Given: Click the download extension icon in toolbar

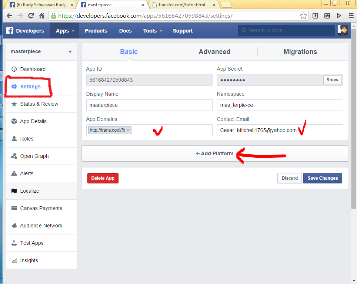Looking at the screenshot, I should [315, 16].
